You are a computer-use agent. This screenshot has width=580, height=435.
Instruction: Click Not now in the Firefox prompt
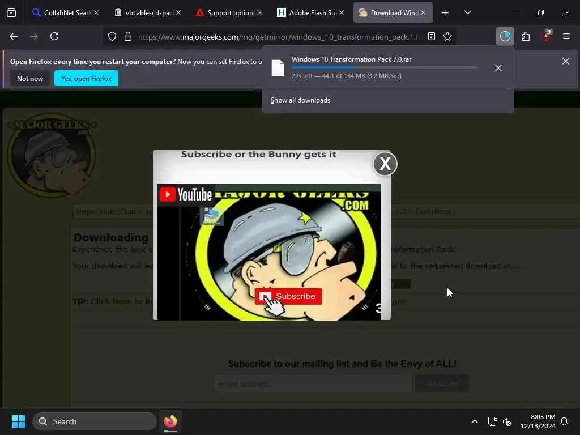pyautogui.click(x=30, y=78)
